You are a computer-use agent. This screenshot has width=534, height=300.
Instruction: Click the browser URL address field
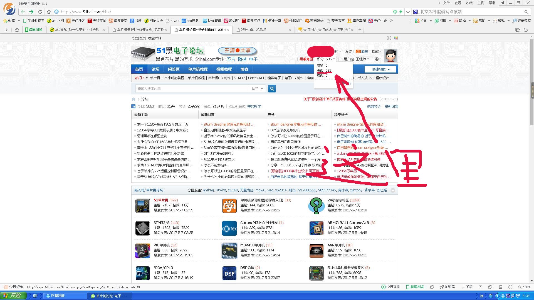point(222,12)
